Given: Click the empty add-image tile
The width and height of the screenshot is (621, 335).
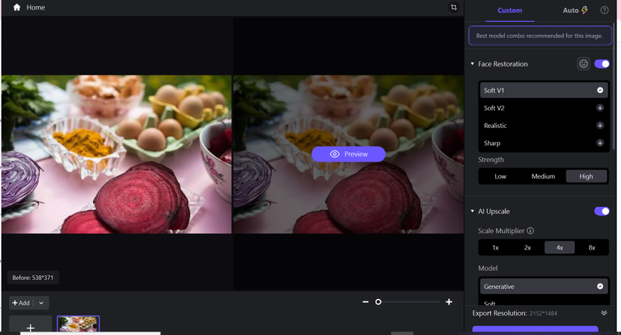Looking at the screenshot, I should (30, 325).
